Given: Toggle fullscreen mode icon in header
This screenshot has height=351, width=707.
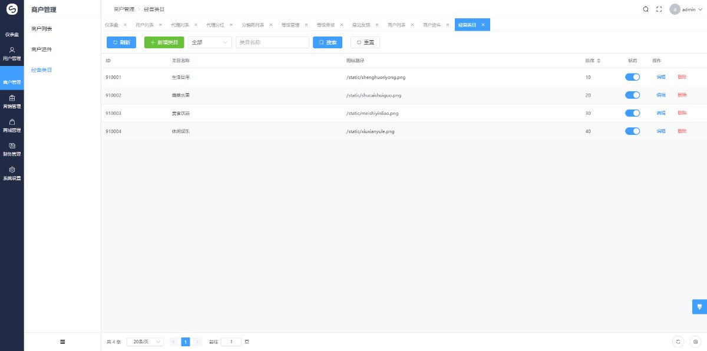Looking at the screenshot, I should pos(659,9).
